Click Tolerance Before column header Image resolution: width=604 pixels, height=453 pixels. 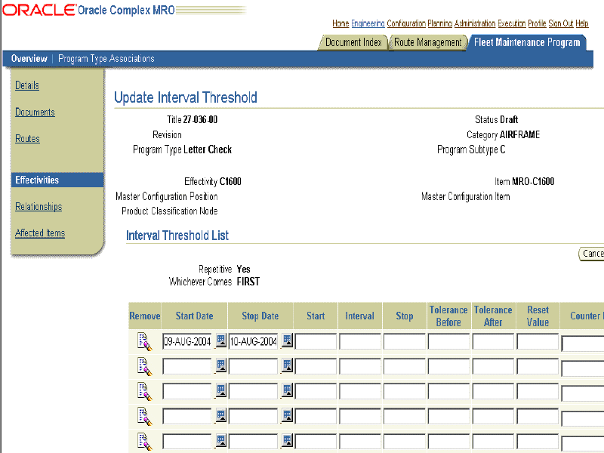(448, 316)
